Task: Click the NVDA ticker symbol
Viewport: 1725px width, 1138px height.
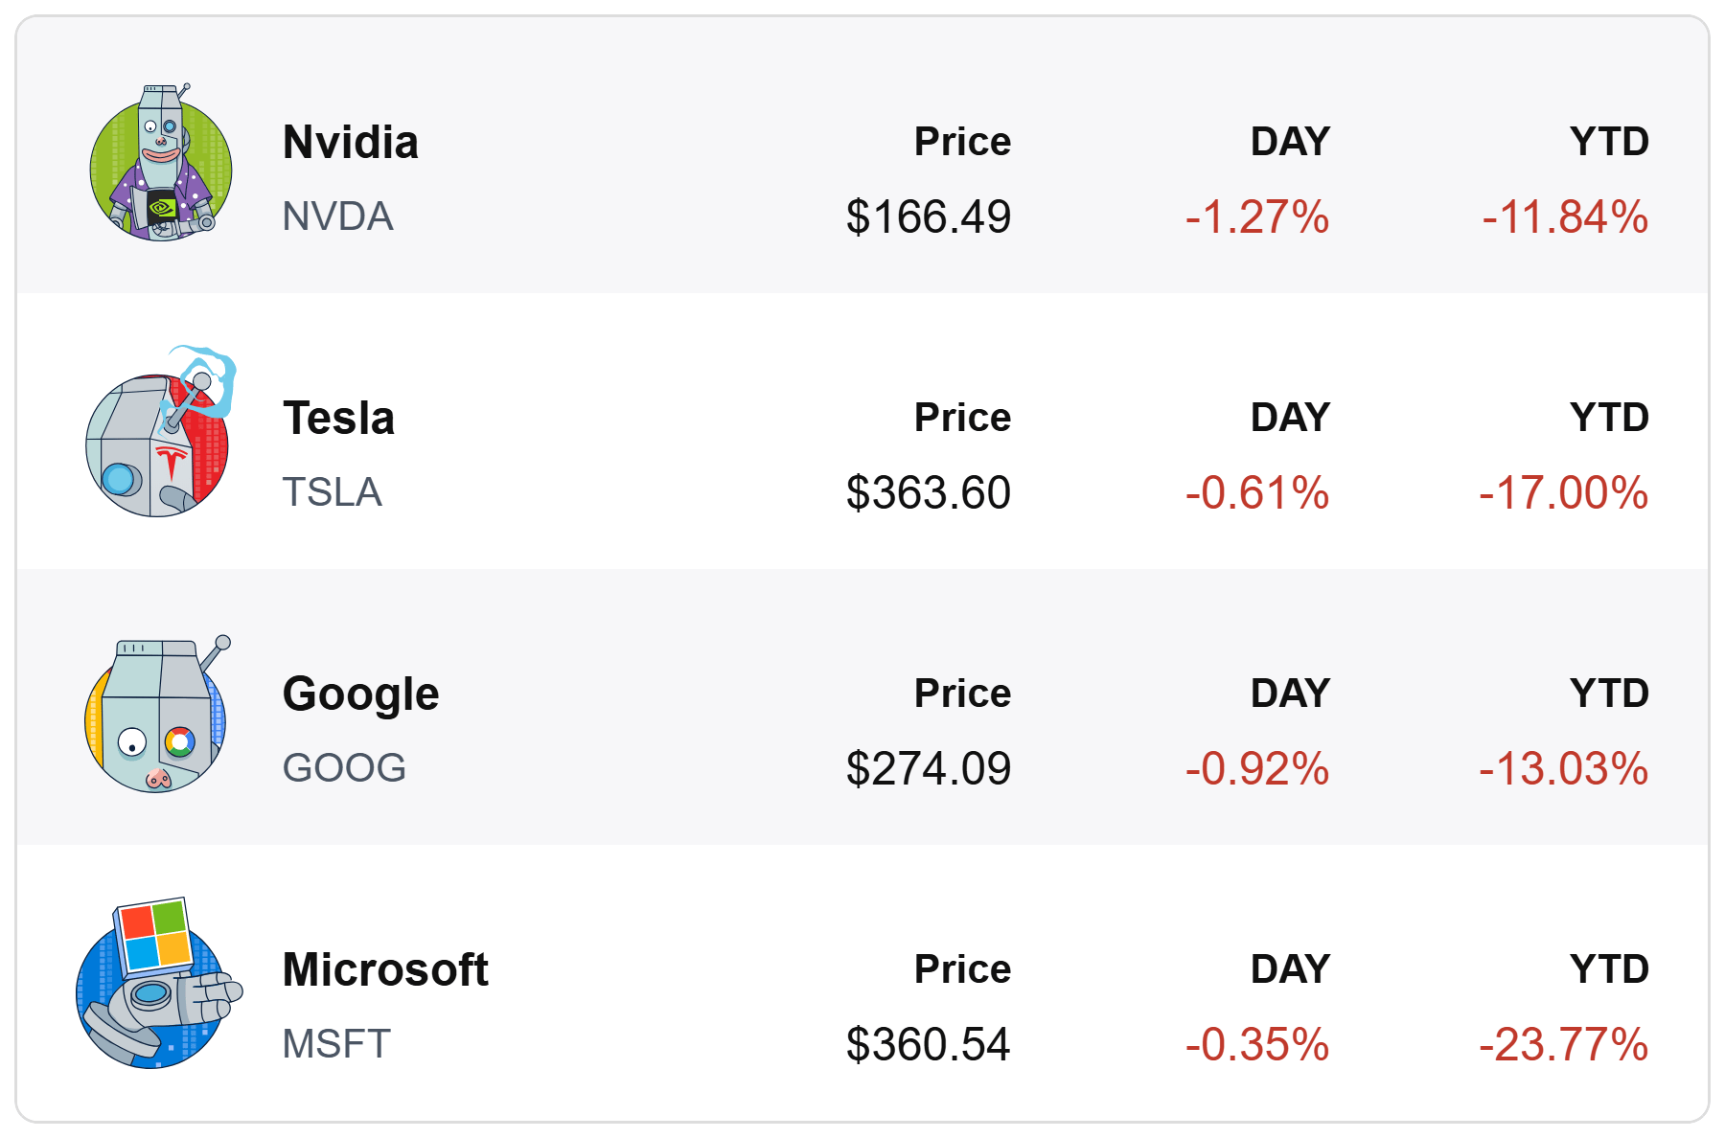Action: point(337,216)
